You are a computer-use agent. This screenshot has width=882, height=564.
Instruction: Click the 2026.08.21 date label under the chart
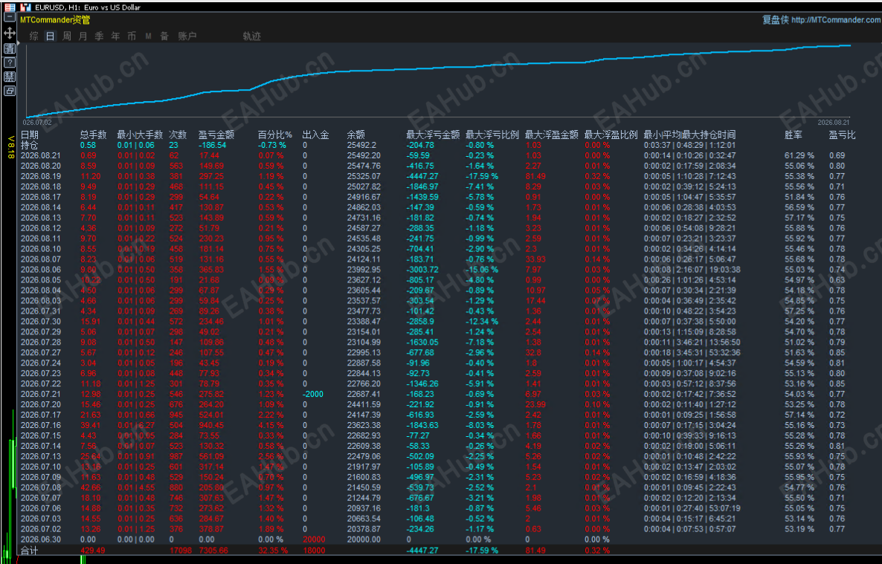tap(834, 122)
